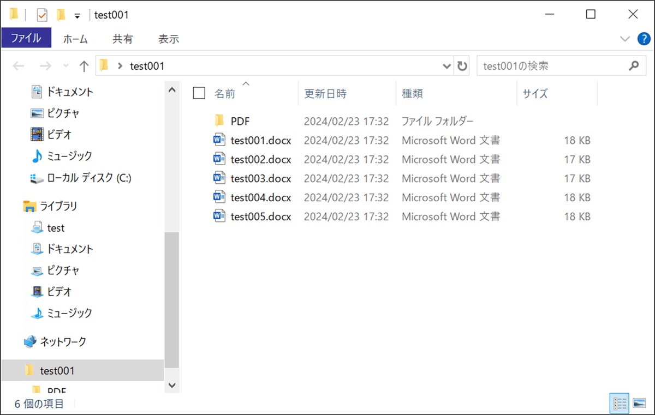Open the ファイル tab
The width and height of the screenshot is (655, 415).
[x=26, y=38]
